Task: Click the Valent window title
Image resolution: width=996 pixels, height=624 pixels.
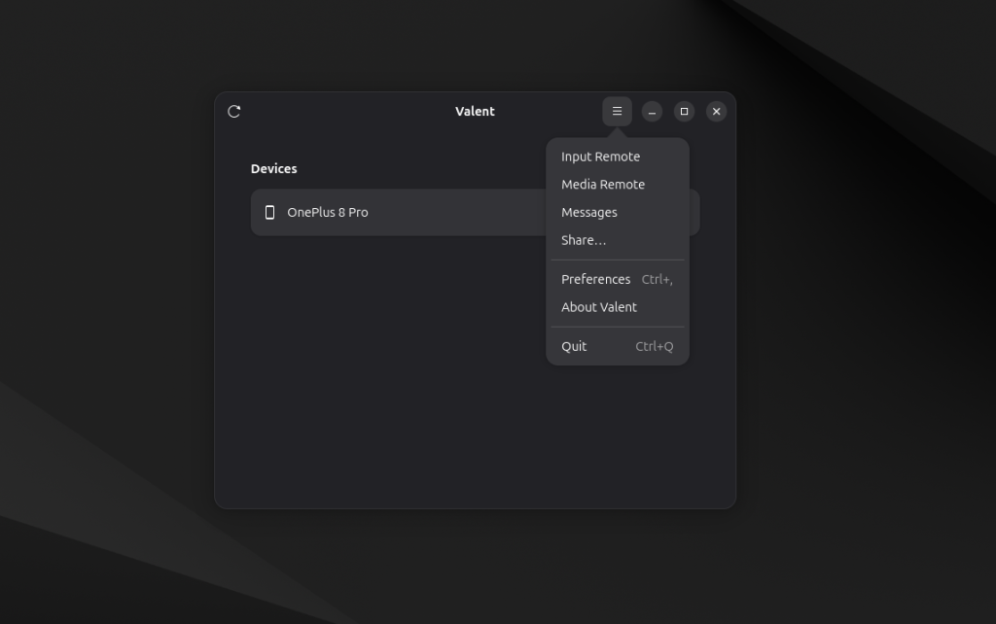Action: click(x=475, y=112)
